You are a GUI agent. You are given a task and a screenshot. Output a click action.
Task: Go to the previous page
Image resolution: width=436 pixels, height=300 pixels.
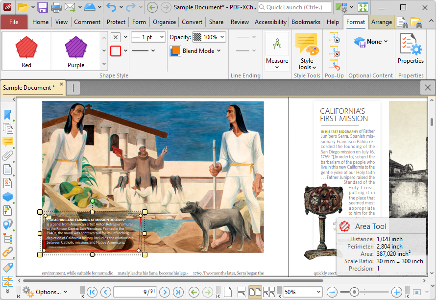coord(105,292)
